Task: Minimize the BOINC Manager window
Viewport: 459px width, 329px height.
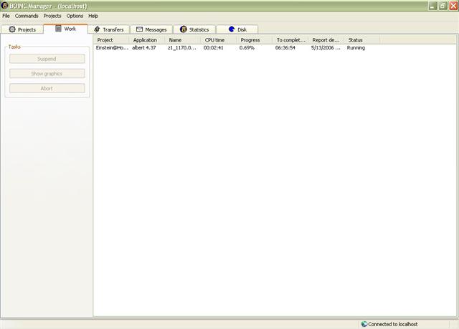Action: (432, 6)
